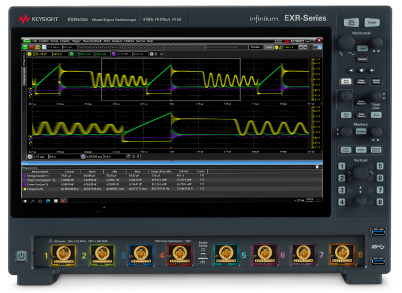Toggle front-panel channel 8 key
The image size is (402, 293).
coord(380,202)
